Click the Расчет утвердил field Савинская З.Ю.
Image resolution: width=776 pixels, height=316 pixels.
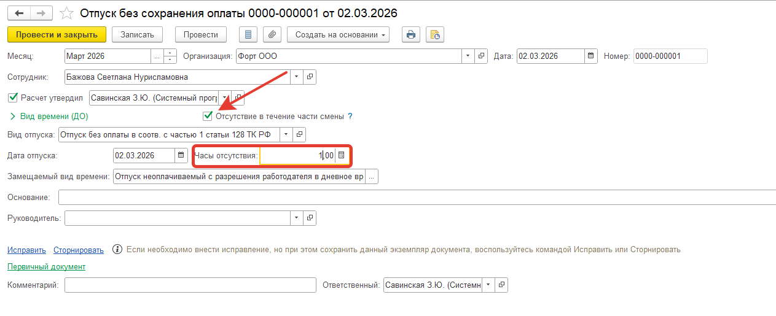point(154,98)
